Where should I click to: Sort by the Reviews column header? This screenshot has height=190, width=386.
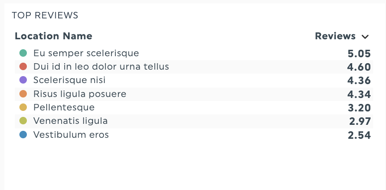click(335, 36)
